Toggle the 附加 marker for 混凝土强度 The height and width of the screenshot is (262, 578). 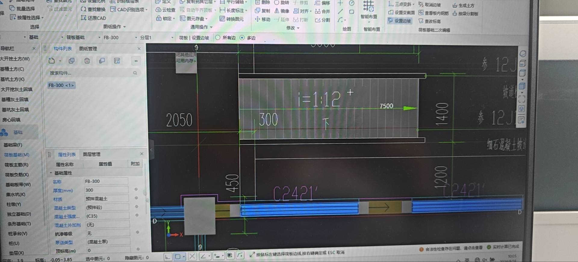click(137, 215)
